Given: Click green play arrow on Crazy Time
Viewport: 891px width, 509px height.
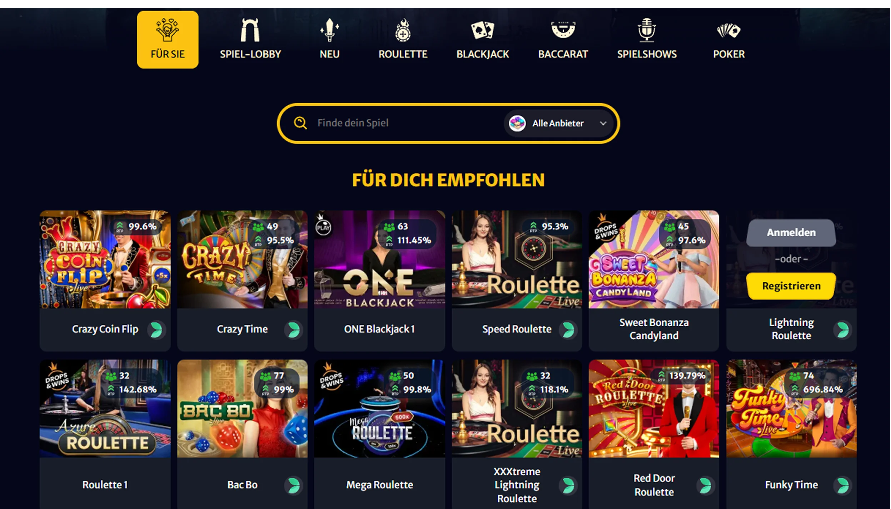Looking at the screenshot, I should 294,329.
